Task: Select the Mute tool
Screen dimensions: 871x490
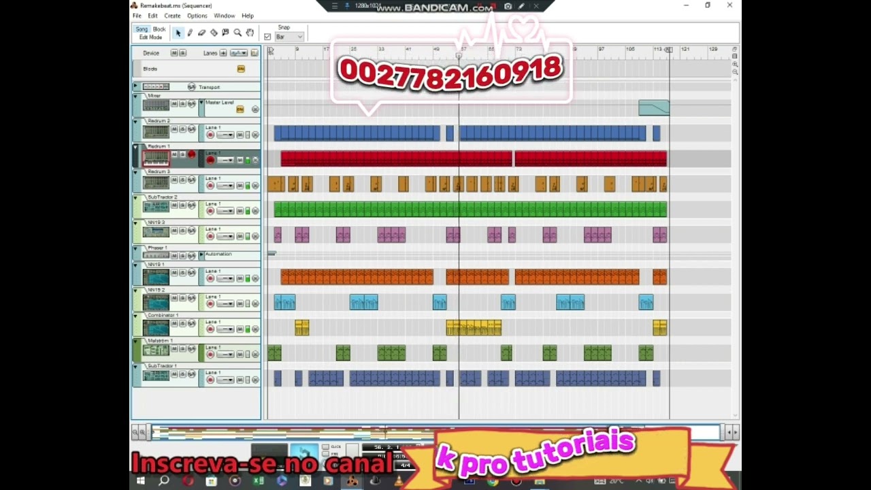Action: pos(225,33)
